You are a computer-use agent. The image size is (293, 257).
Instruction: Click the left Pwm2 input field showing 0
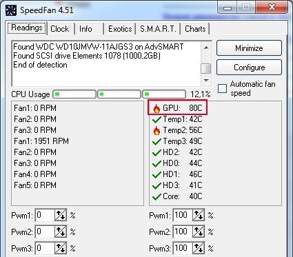click(x=45, y=232)
